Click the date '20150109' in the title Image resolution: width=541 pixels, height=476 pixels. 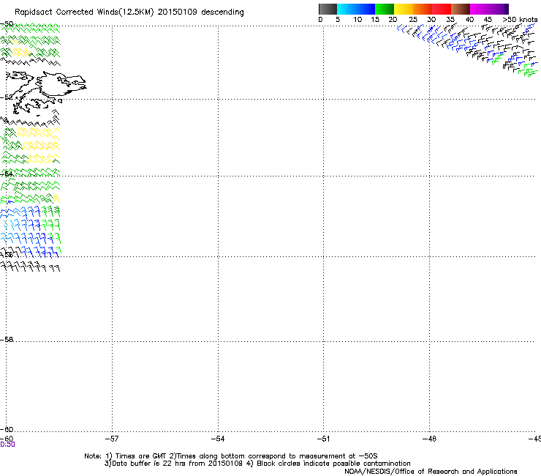(178, 12)
